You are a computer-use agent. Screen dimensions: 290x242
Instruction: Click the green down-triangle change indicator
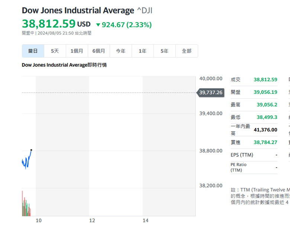(x=98, y=25)
